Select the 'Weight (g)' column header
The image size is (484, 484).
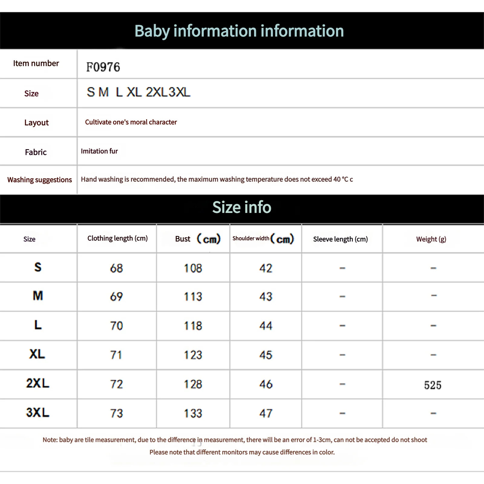pyautogui.click(x=431, y=239)
